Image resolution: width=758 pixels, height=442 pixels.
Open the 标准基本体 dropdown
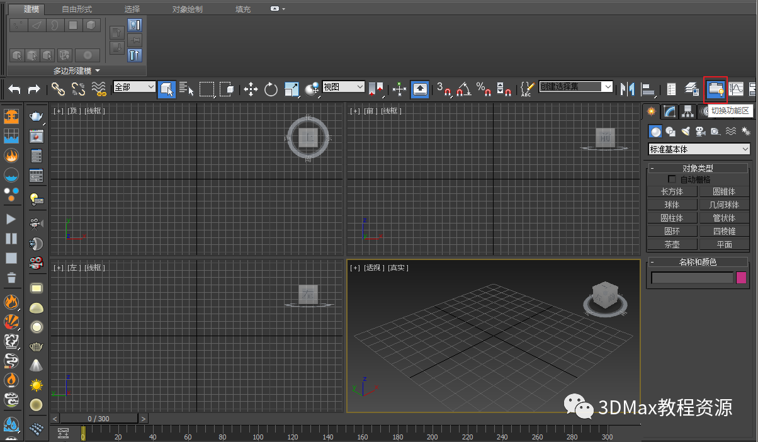point(699,149)
